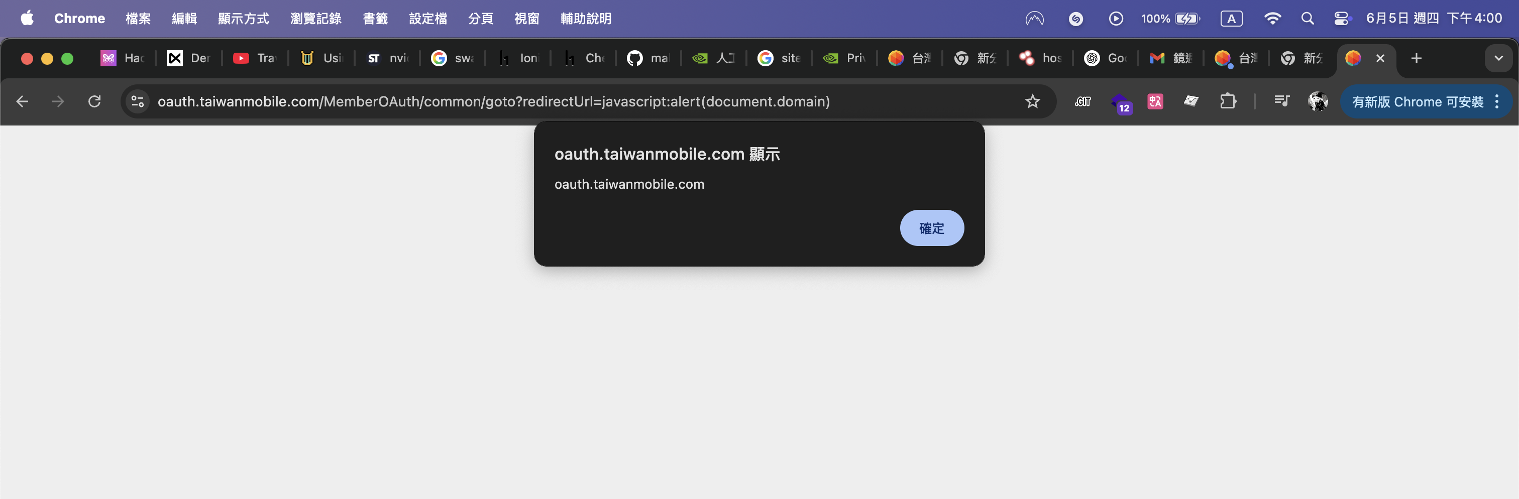Open the Chrome application menu
Viewport: 1519px width, 499px height.
pyautogui.click(x=79, y=18)
